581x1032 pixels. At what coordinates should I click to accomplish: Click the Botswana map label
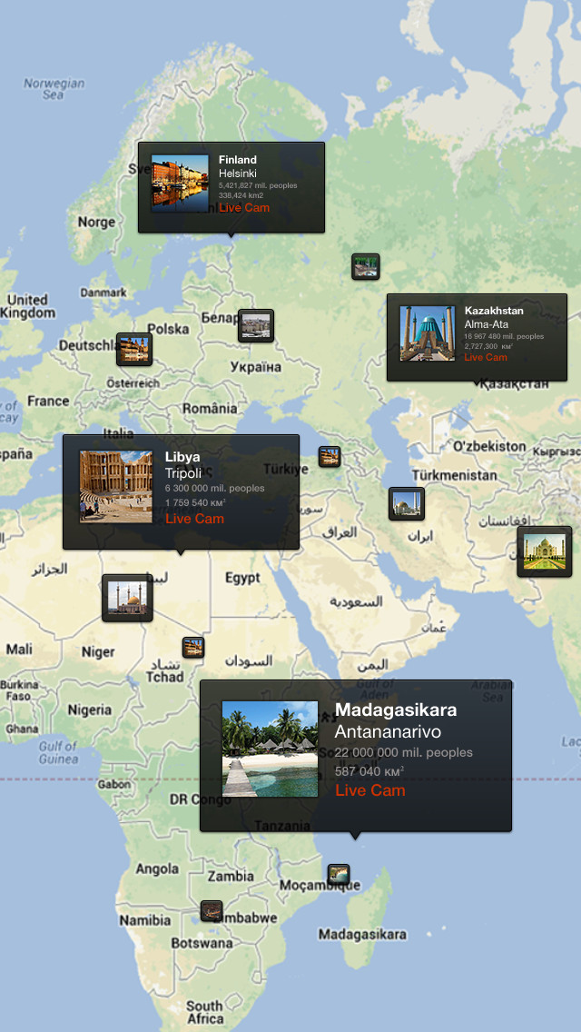[202, 942]
